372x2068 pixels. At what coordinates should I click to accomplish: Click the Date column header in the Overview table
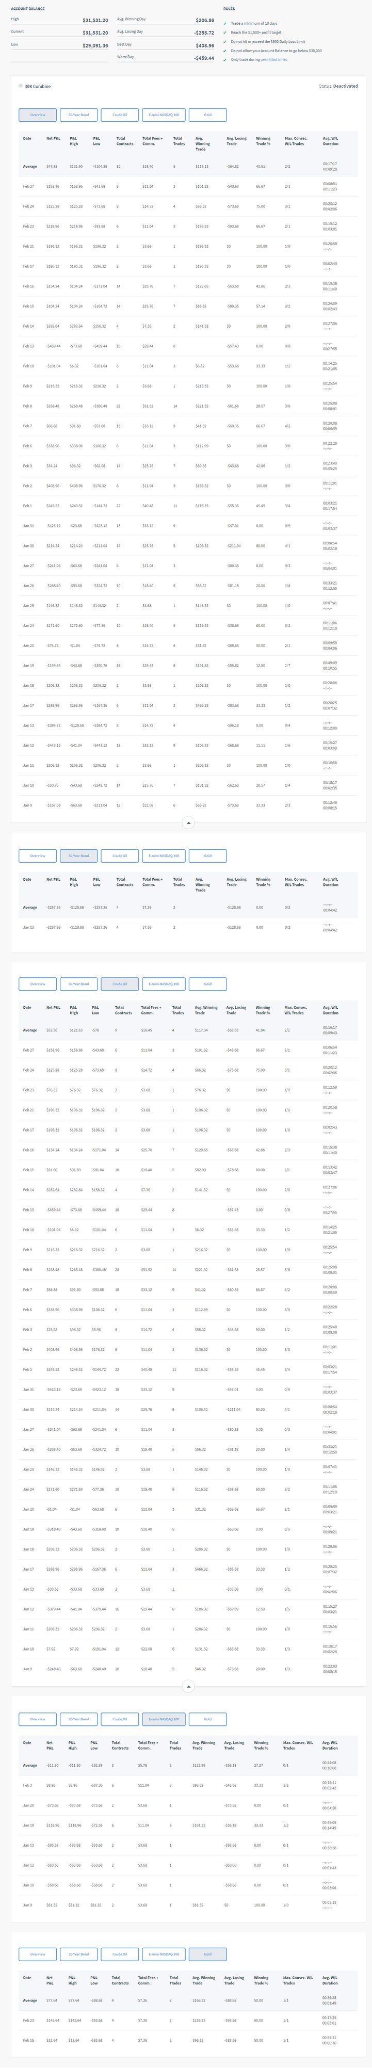pyautogui.click(x=27, y=138)
